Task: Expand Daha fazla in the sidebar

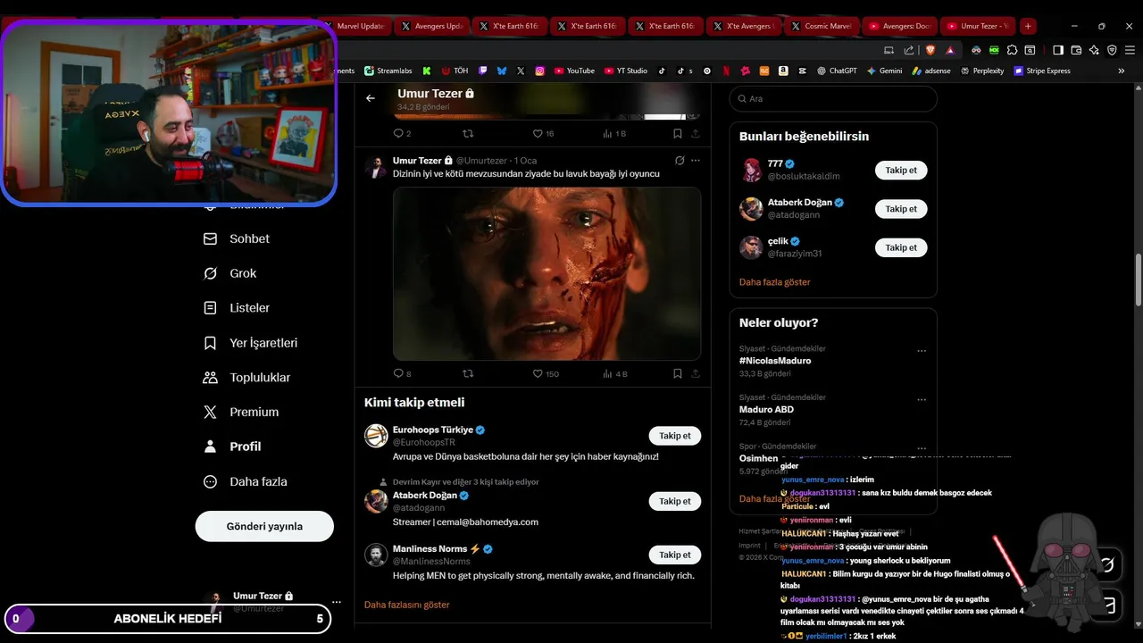Action: (246, 481)
